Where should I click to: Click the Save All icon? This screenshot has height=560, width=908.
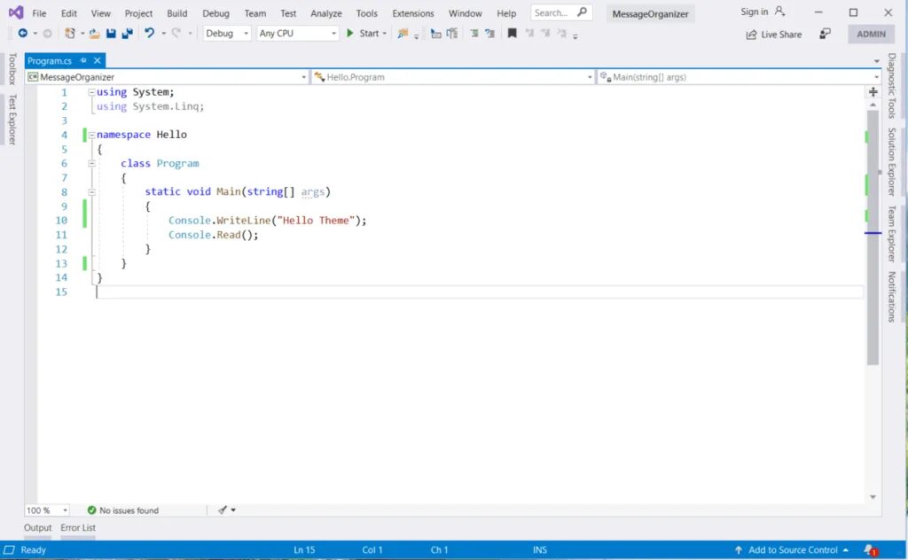pos(128,34)
